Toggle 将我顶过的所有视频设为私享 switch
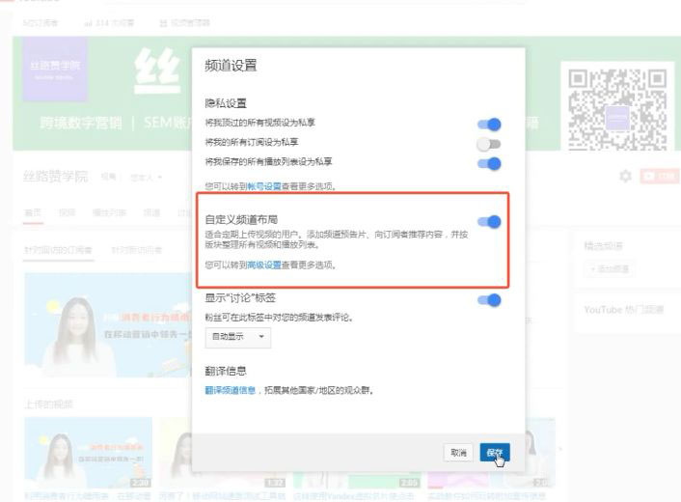This screenshot has height=502, width=681. (x=489, y=125)
